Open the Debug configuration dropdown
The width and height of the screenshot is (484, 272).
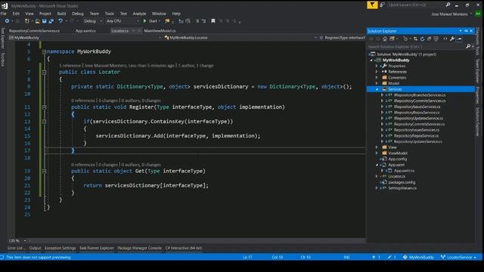(92, 21)
